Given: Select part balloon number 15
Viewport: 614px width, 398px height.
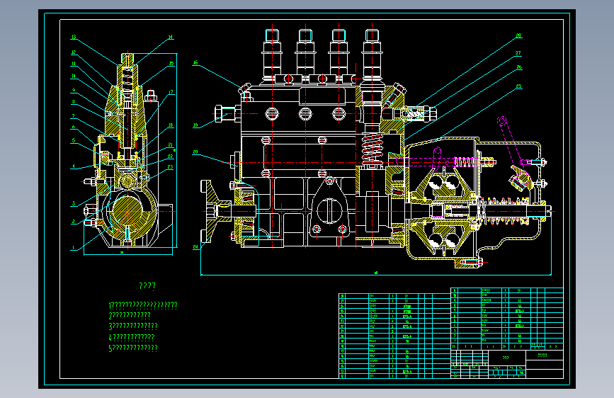Looking at the screenshot, I should (171, 64).
